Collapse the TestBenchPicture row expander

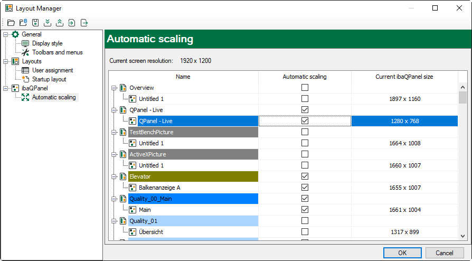tap(114, 132)
